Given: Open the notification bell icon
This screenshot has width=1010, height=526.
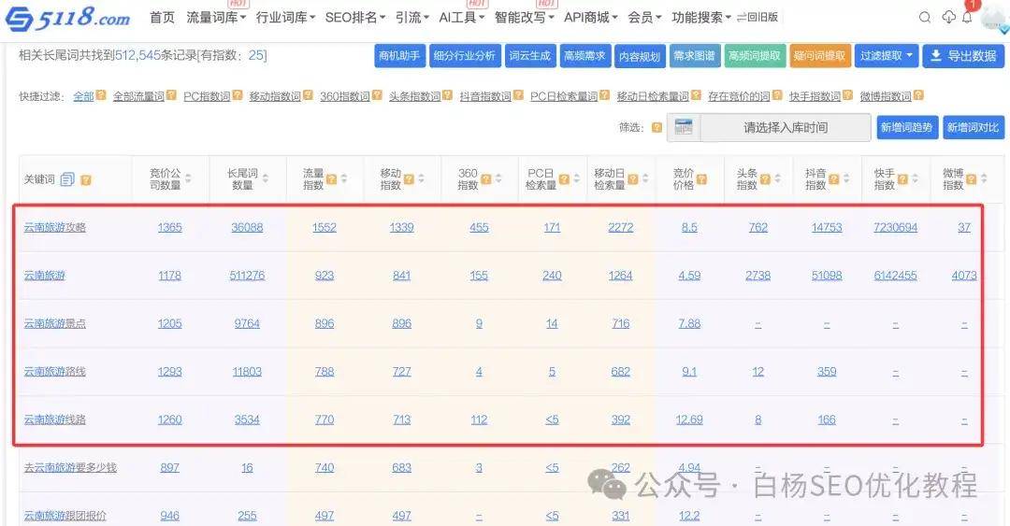Looking at the screenshot, I should pyautogui.click(x=967, y=18).
